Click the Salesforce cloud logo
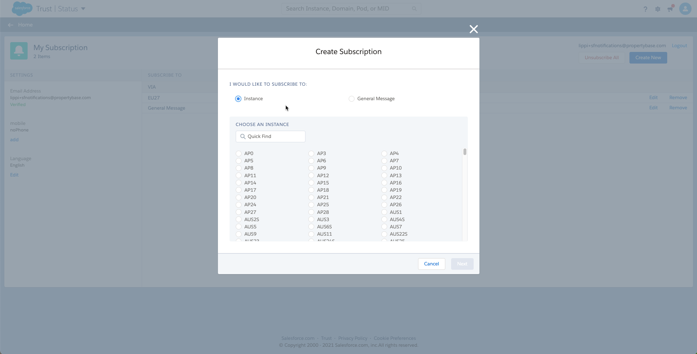The width and height of the screenshot is (697, 354). (x=22, y=8)
